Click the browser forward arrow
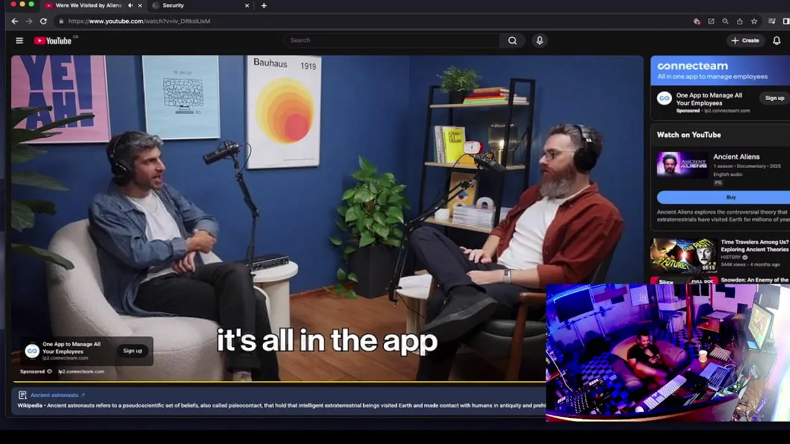This screenshot has height=444, width=790. click(29, 21)
